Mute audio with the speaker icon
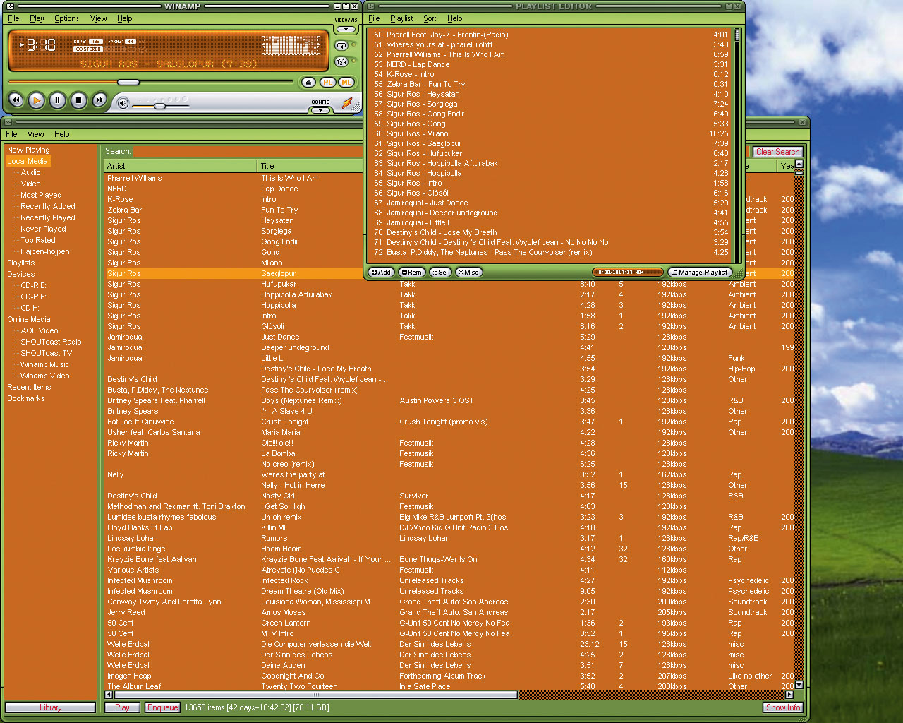 123,104
